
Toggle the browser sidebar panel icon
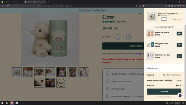pos(169,6)
